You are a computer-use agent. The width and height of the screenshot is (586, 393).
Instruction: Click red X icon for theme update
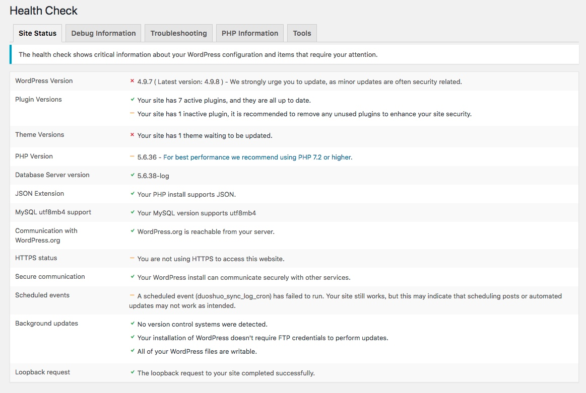(x=132, y=135)
